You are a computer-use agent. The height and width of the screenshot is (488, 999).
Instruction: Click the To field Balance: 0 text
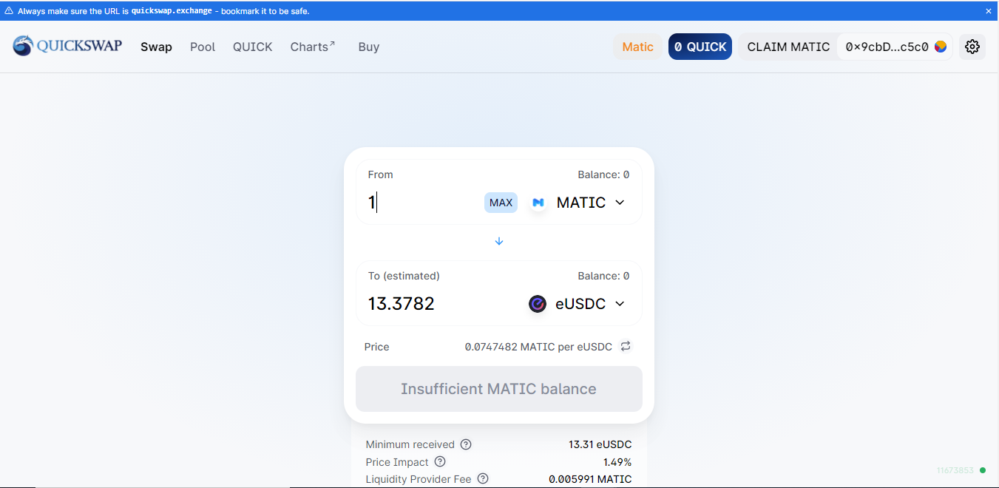coord(603,276)
